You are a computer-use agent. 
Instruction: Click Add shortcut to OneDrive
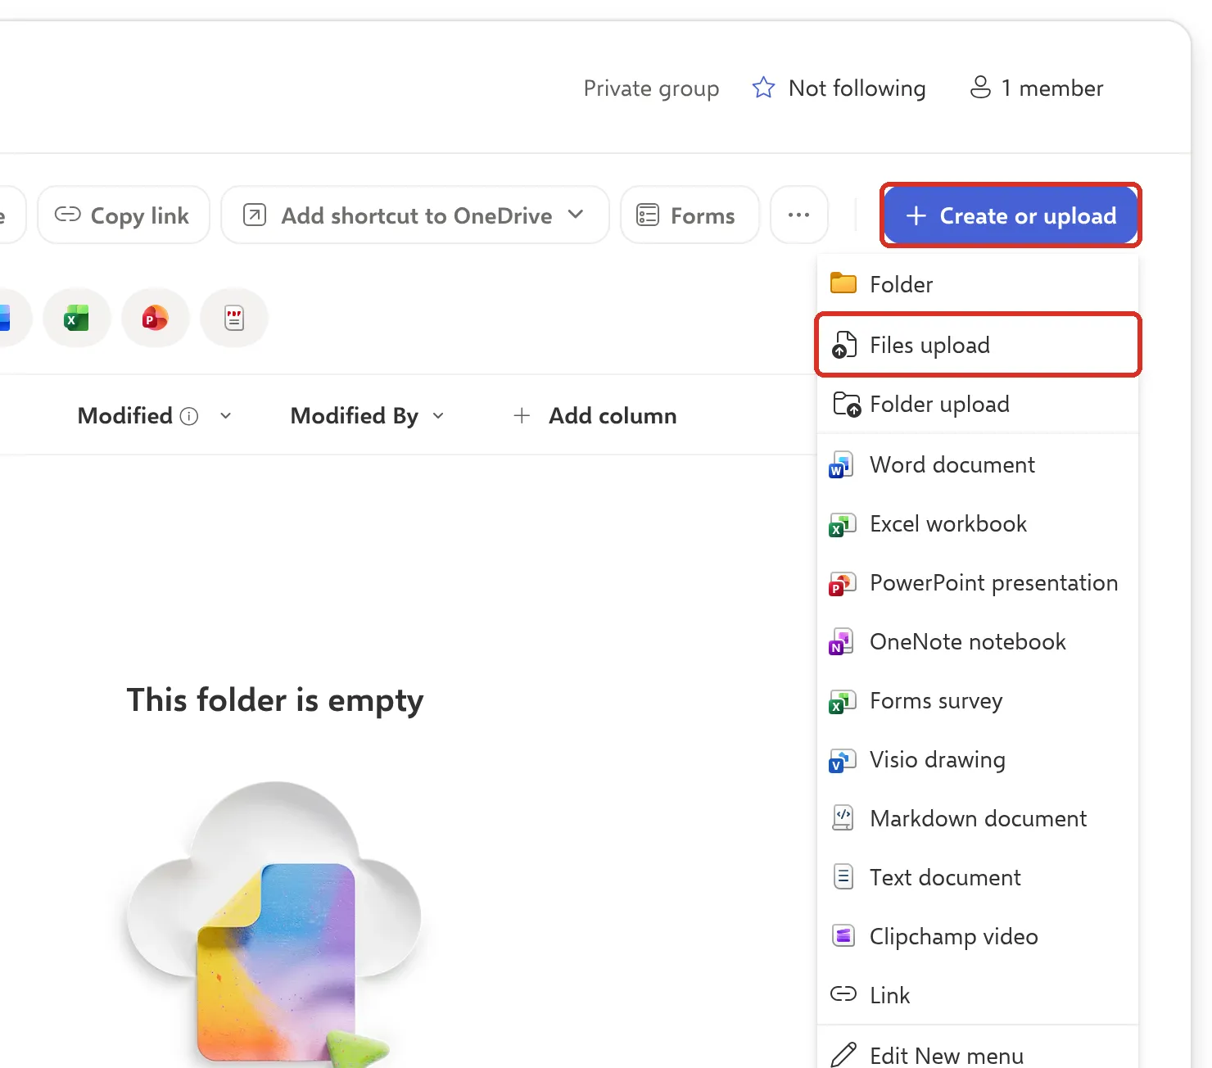point(415,215)
